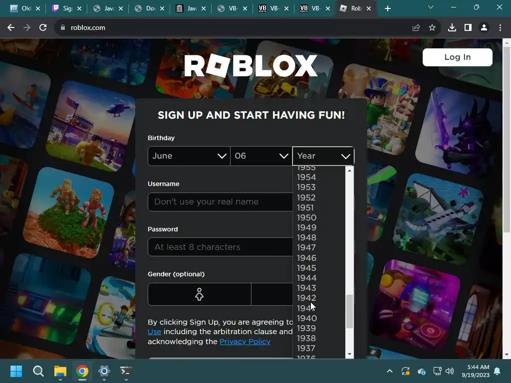The image size is (511, 383).
Task: Click the sync status tray icon
Action: (x=405, y=371)
